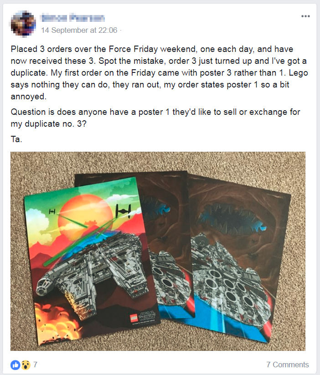This screenshot has width=320, height=375.
Task: Click the LEGO Star Wars logo on poster
Action: 143,317
